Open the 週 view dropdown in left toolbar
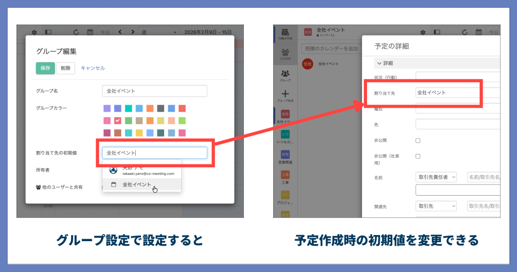The width and height of the screenshot is (517, 272). pyautogui.click(x=160, y=32)
